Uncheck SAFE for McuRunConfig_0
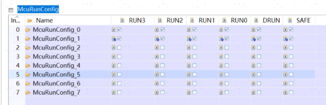 [x=291, y=30]
